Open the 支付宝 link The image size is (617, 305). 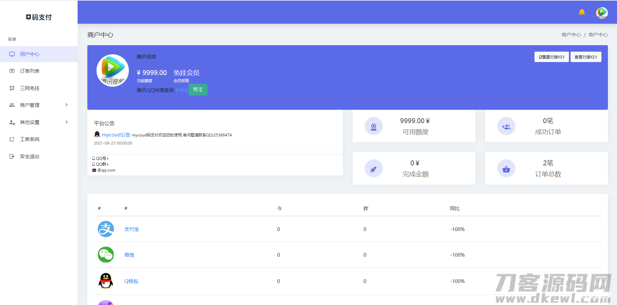[x=132, y=229]
